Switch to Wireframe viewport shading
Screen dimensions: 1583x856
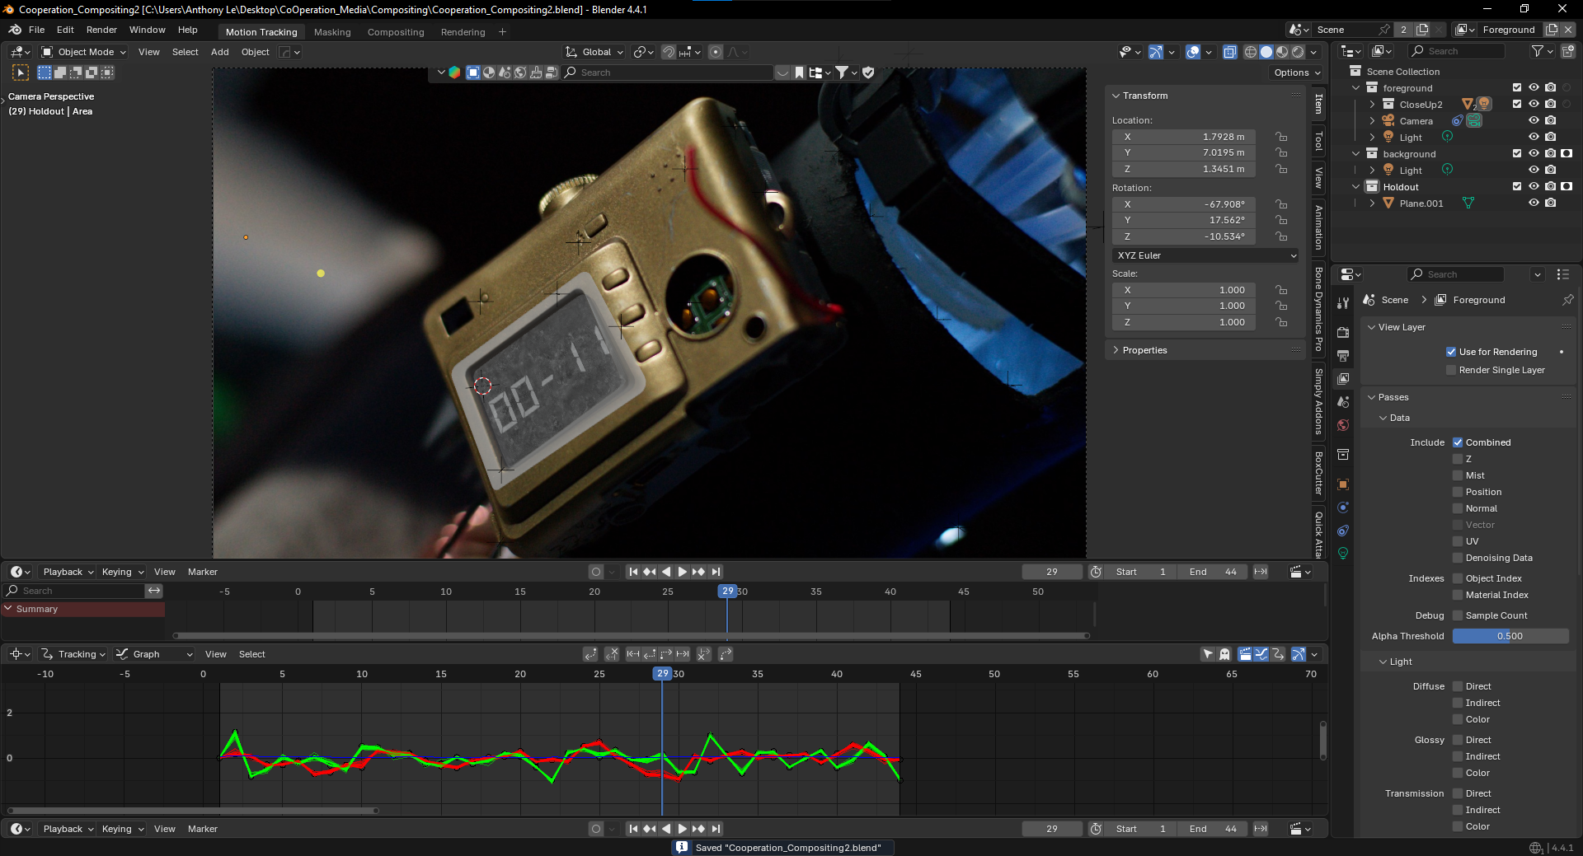coord(1251,52)
